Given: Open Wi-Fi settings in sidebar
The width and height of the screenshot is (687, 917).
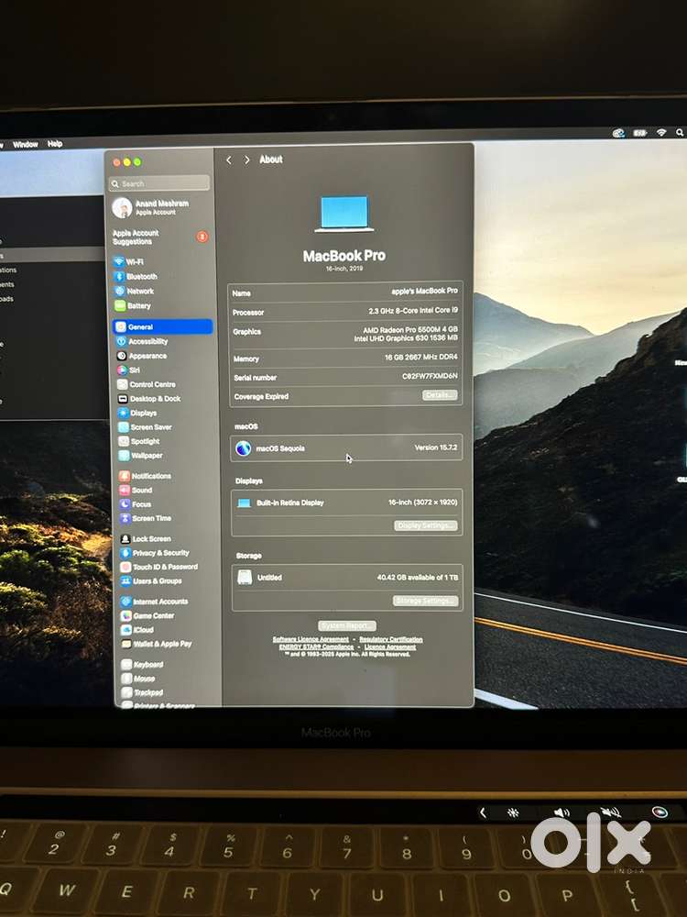Looking at the screenshot, I should pos(134,261).
